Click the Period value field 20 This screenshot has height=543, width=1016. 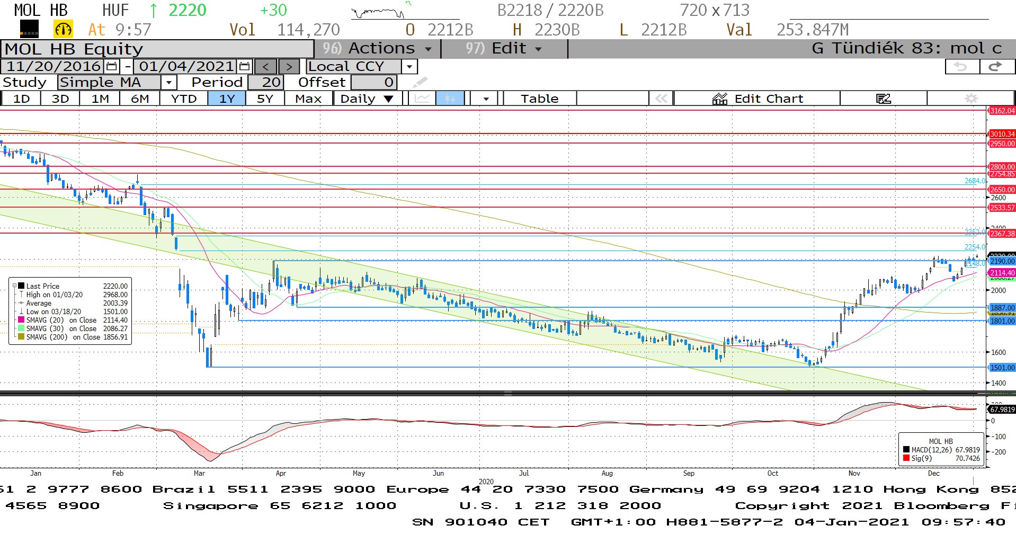tap(266, 83)
